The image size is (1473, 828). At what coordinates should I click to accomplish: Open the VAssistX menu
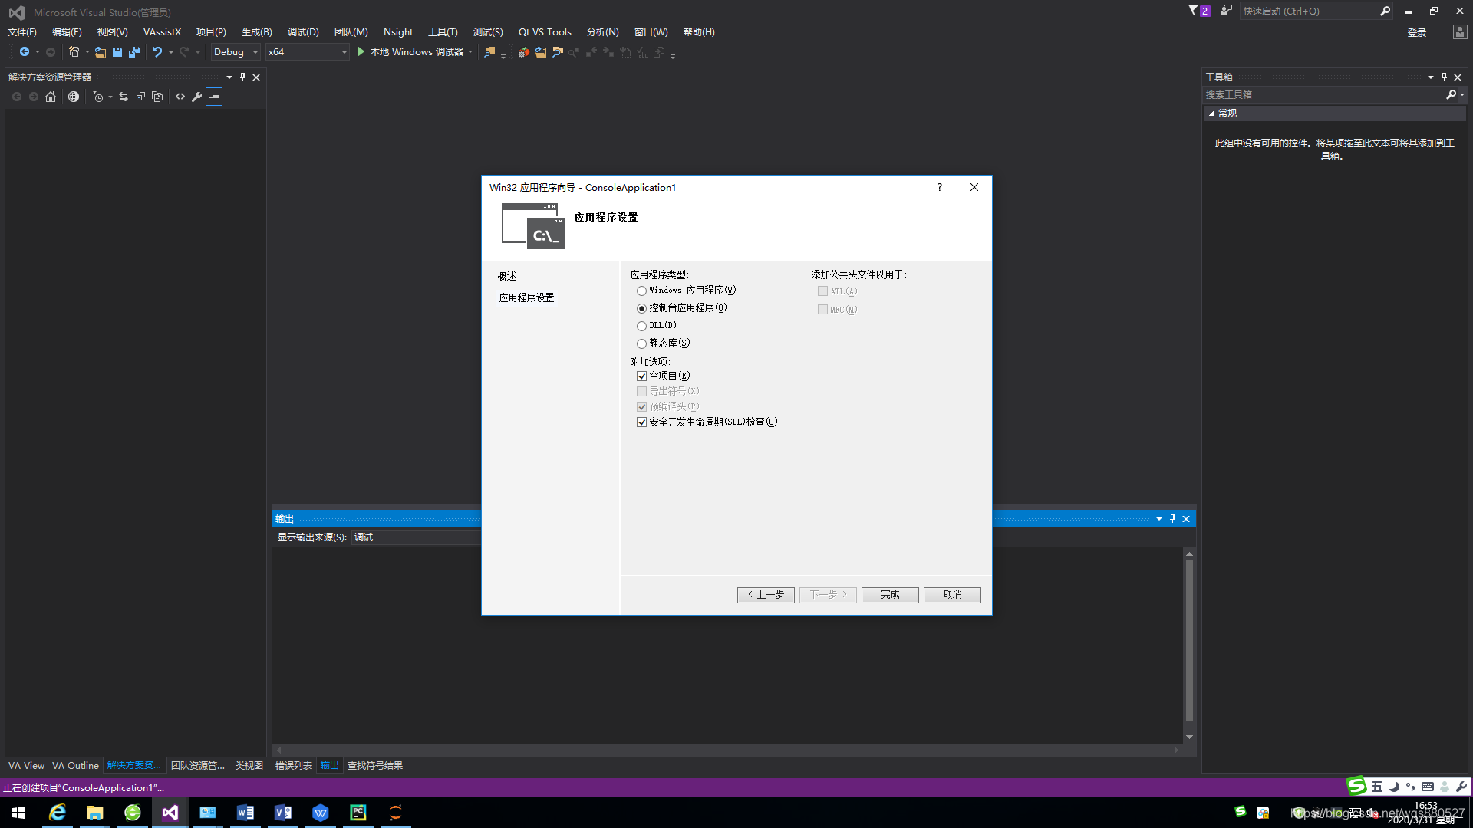(x=162, y=31)
